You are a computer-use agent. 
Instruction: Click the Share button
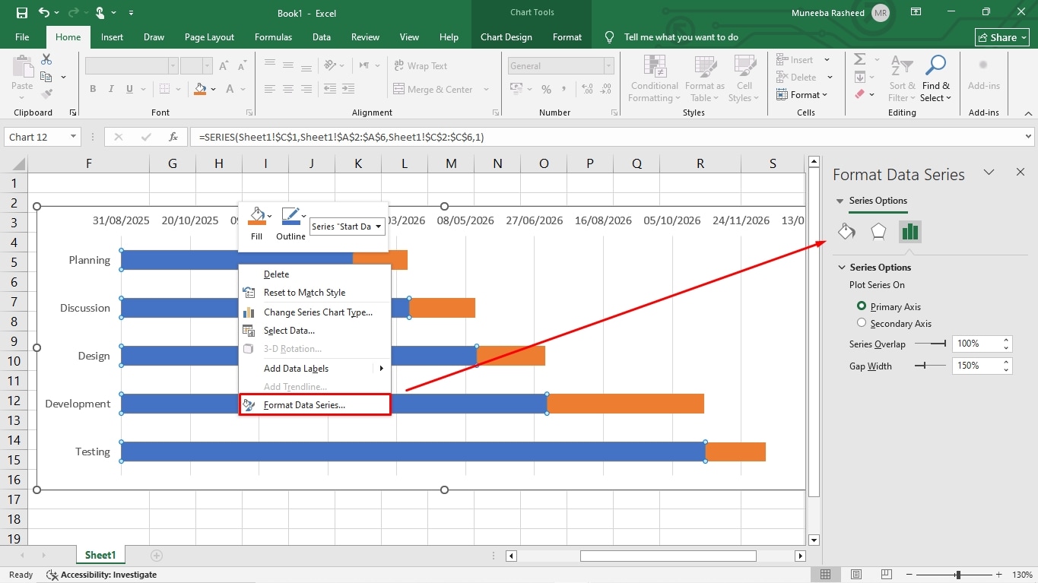pos(1002,37)
